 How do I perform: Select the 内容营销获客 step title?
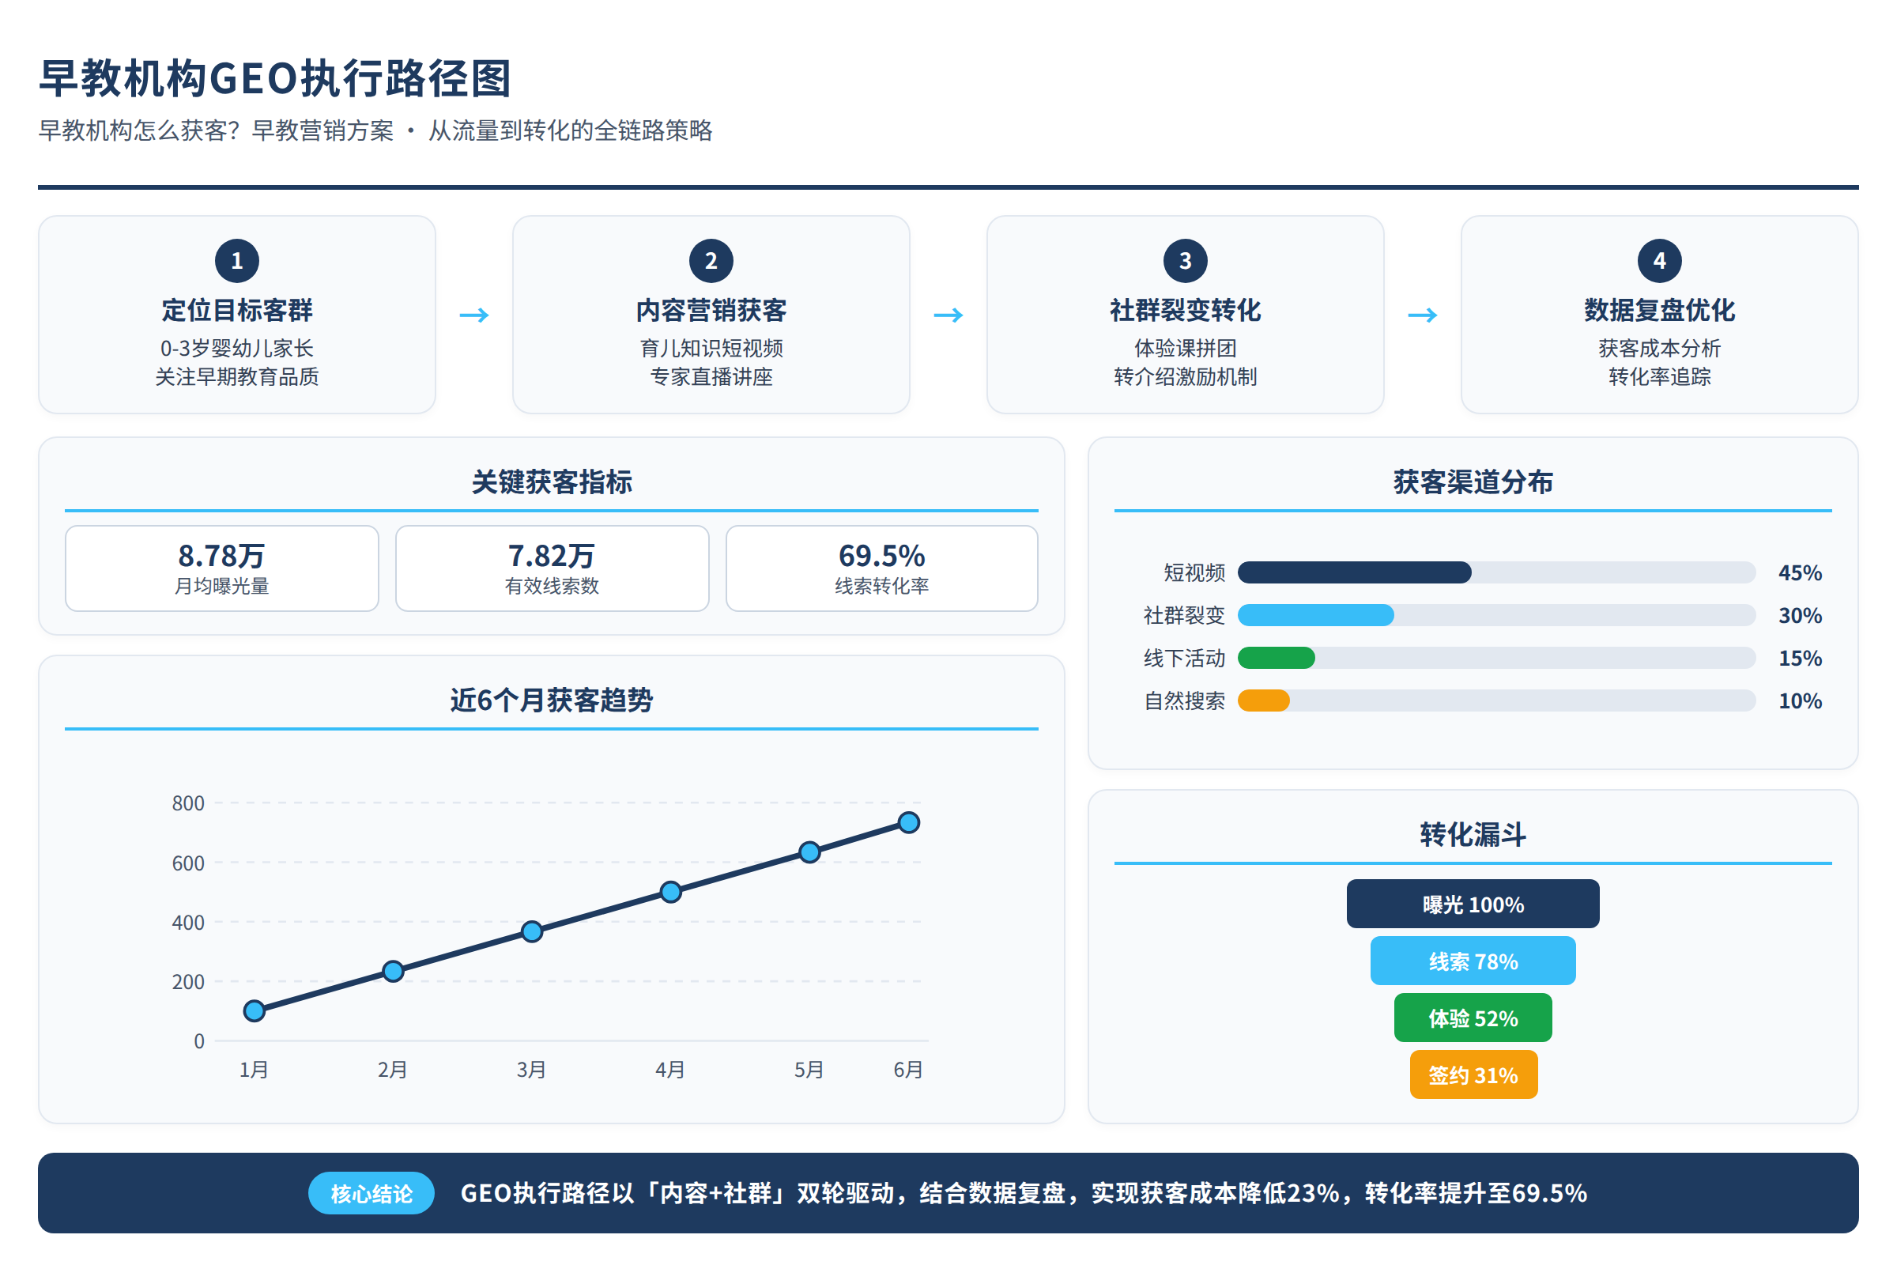pyautogui.click(x=711, y=310)
